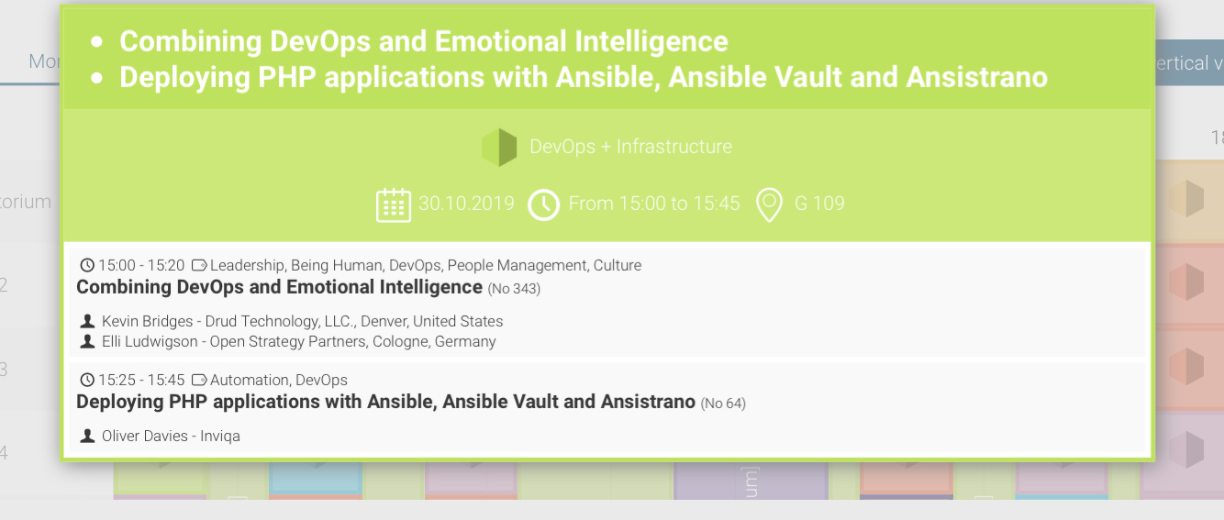Click the Combining DevOps bullet in the green header

(423, 41)
